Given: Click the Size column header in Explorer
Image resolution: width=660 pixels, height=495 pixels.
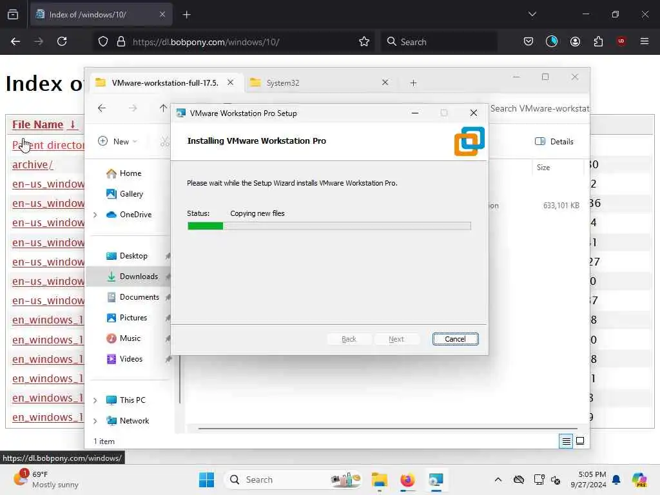Looking at the screenshot, I should pos(543,168).
